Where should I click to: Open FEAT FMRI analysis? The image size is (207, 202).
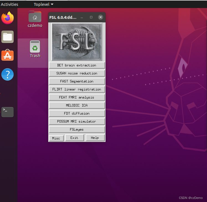pos(77,97)
